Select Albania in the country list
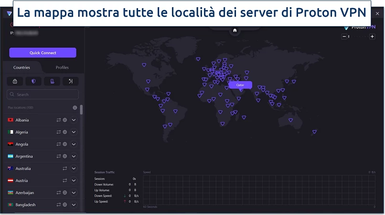 coord(22,120)
